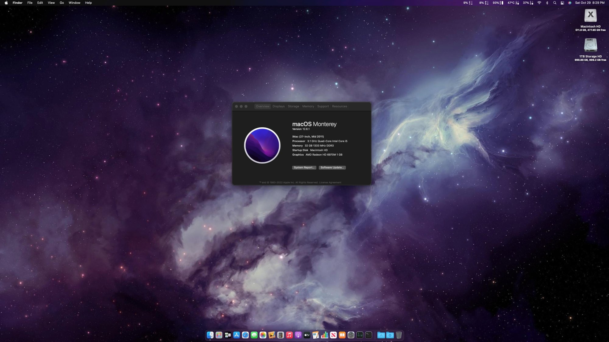This screenshot has height=342, width=609.
Task: Launch Mission Control from the Dock
Action: coord(228,335)
